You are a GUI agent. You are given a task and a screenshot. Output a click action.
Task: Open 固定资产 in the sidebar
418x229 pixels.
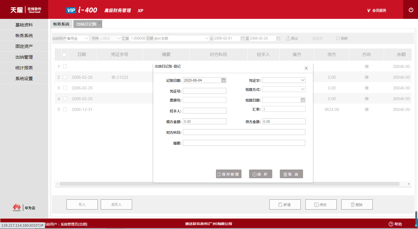coord(24,46)
